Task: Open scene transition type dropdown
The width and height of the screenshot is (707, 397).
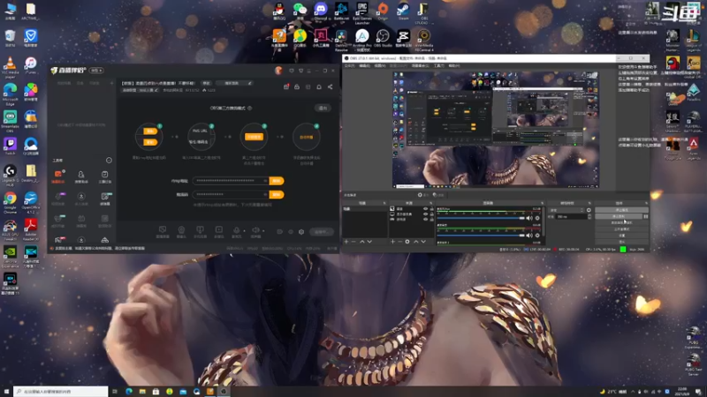Action: [566, 210]
